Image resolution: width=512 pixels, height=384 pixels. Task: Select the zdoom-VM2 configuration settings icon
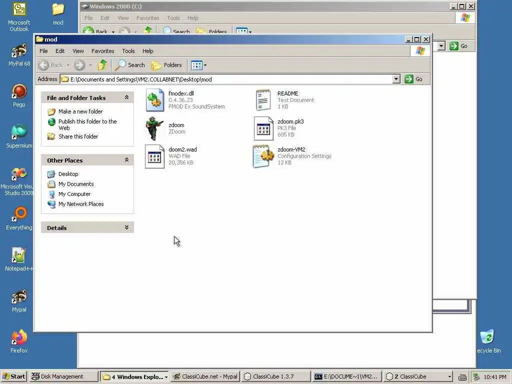point(263,156)
